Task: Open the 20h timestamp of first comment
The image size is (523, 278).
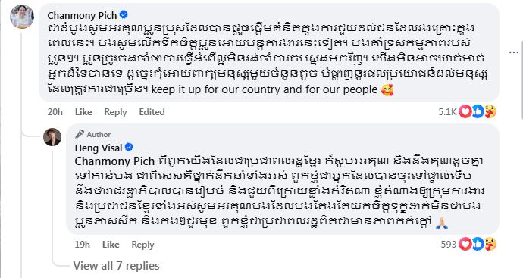Action: [55, 112]
